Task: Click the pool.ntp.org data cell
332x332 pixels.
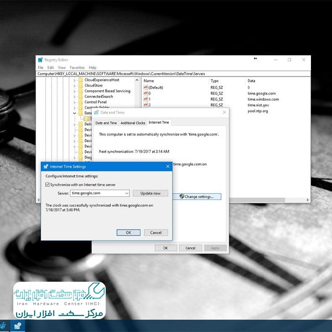Action: point(258,111)
